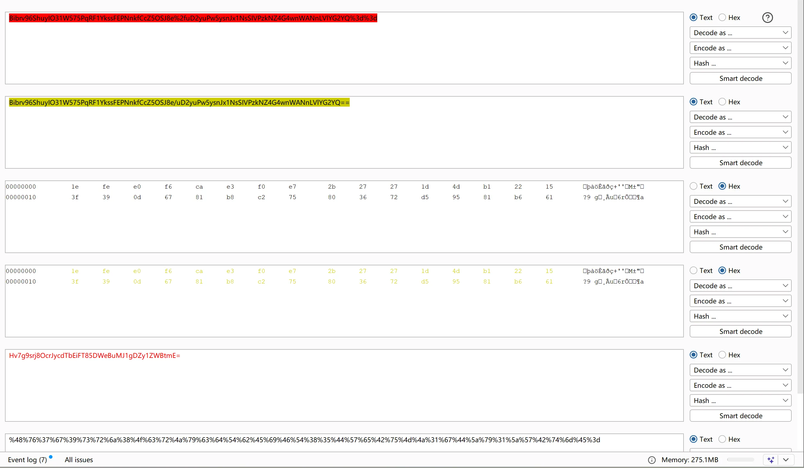Open Decode as dropdown for red-highlighted panel
Image resolution: width=804 pixels, height=468 pixels.
coord(740,33)
